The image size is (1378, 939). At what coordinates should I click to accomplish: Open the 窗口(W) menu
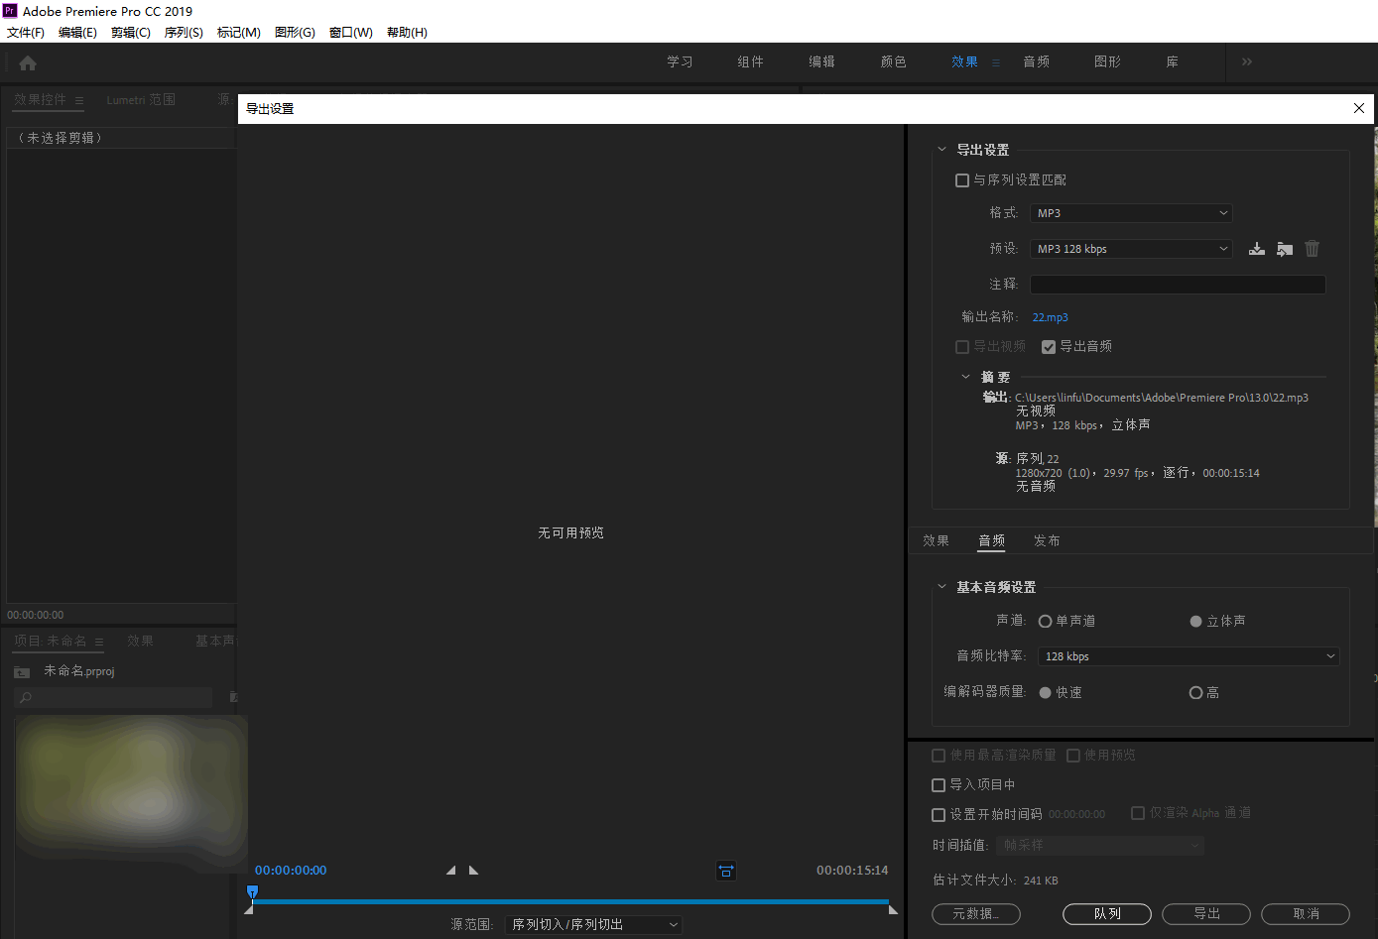point(351,33)
